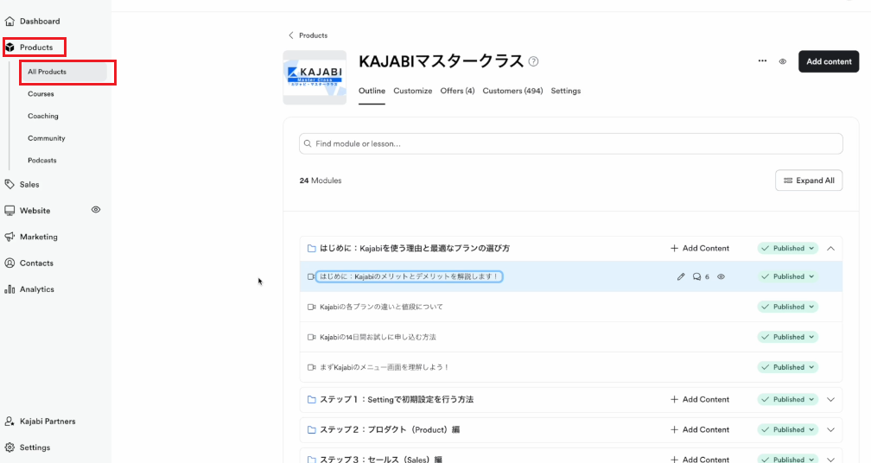Image resolution: width=871 pixels, height=463 pixels.
Task: Click the Sales tag icon
Action: [10, 184]
